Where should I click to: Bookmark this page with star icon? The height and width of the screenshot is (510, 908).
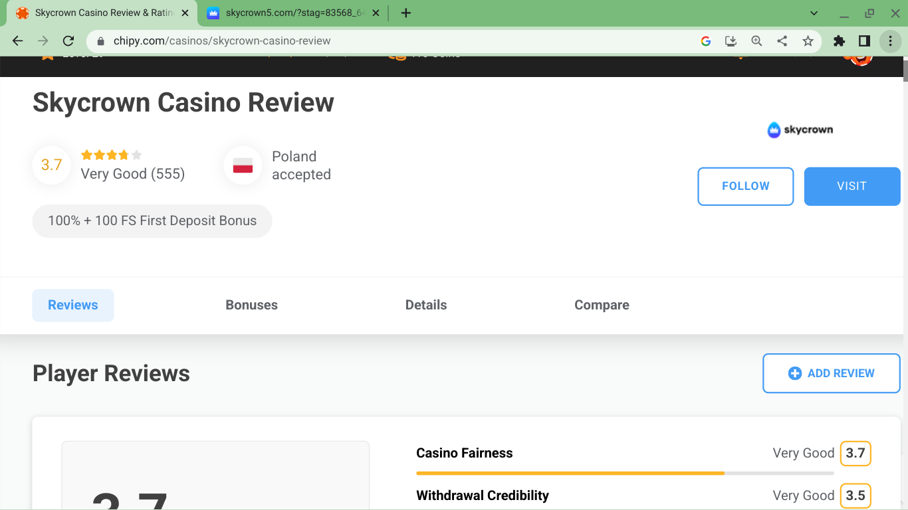tap(808, 41)
